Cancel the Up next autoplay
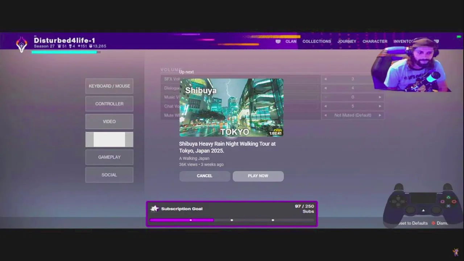This screenshot has width=464, height=261. pyautogui.click(x=204, y=176)
